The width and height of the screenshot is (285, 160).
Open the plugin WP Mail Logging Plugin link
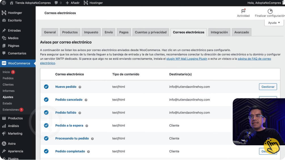(x=187, y=59)
